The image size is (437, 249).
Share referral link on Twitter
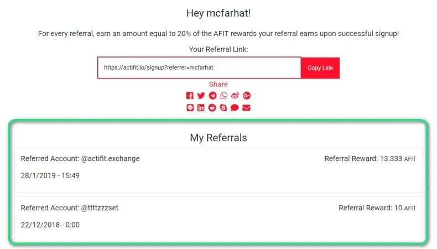coord(201,96)
